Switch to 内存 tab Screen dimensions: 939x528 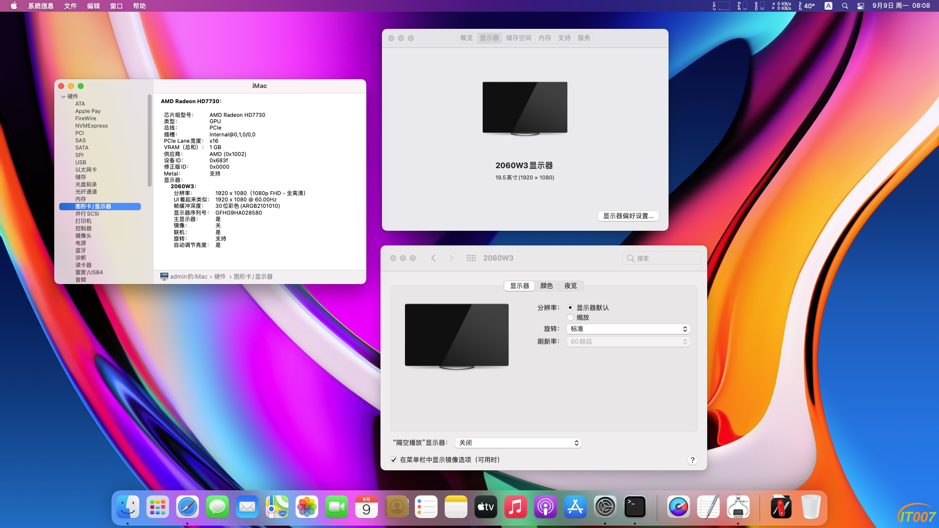click(545, 38)
